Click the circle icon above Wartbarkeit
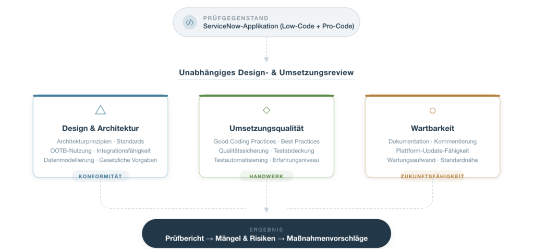This screenshot has width=534, height=251. tap(432, 110)
